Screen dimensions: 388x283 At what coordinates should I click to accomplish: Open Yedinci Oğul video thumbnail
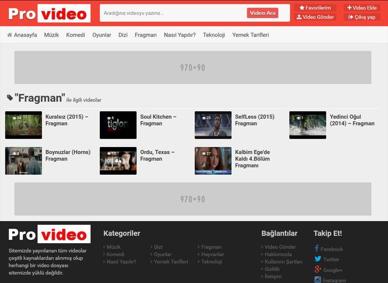click(x=307, y=125)
